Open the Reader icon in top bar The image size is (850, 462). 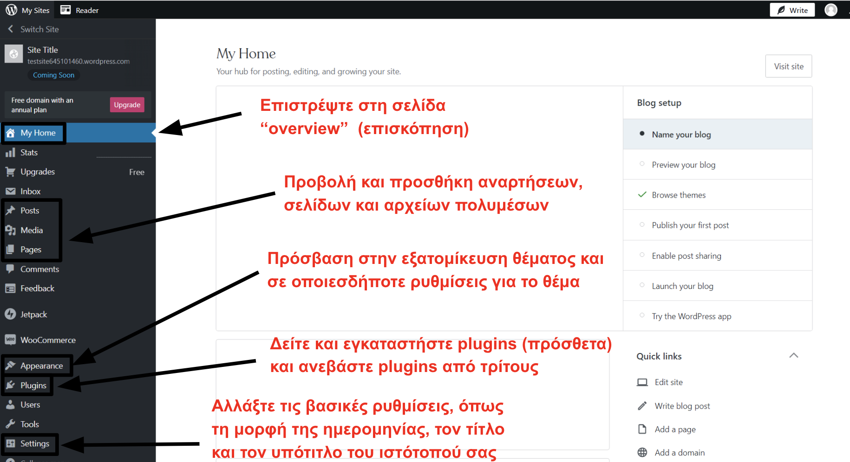pyautogui.click(x=65, y=10)
